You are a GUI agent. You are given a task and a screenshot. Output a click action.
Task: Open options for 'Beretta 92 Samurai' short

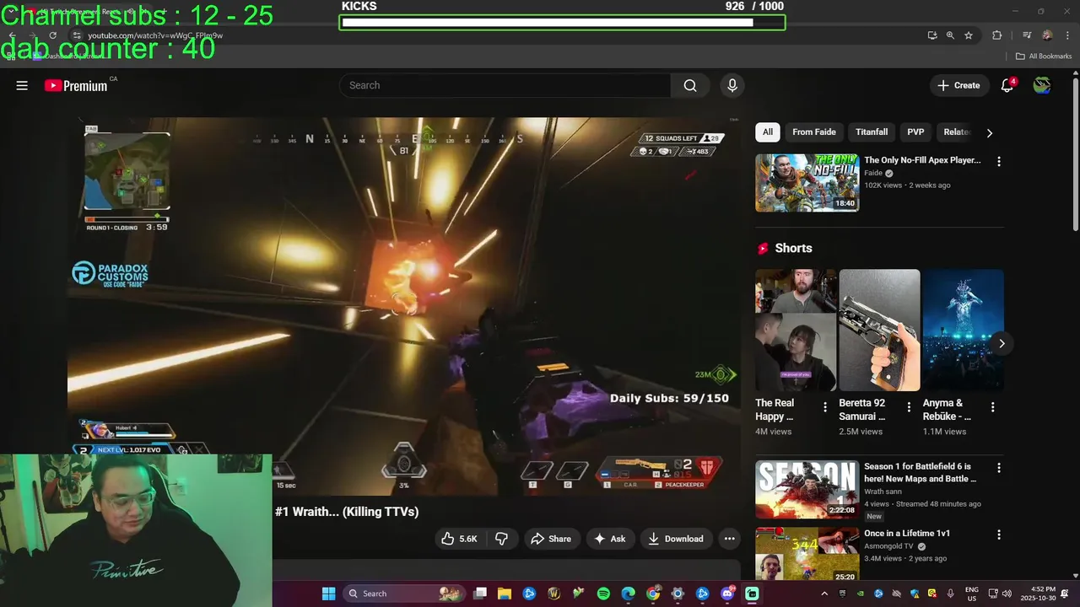909,407
